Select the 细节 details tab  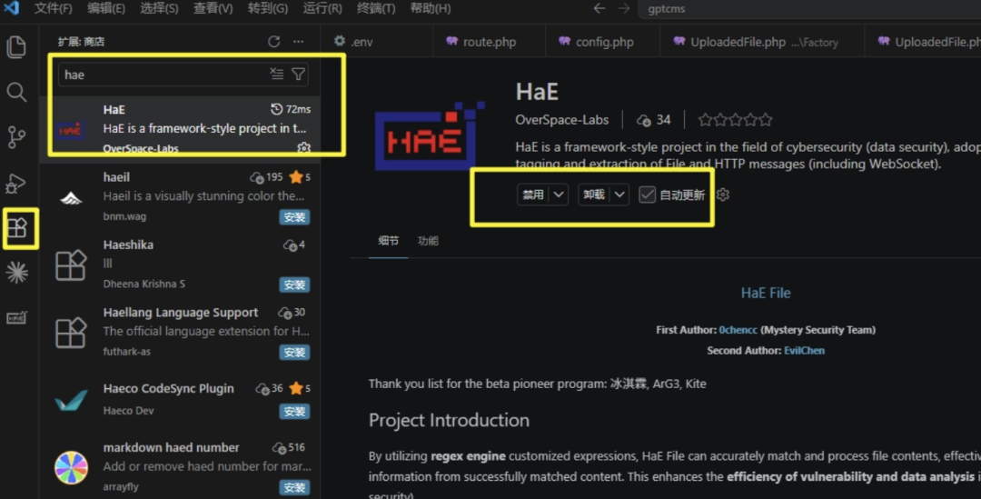pos(388,241)
